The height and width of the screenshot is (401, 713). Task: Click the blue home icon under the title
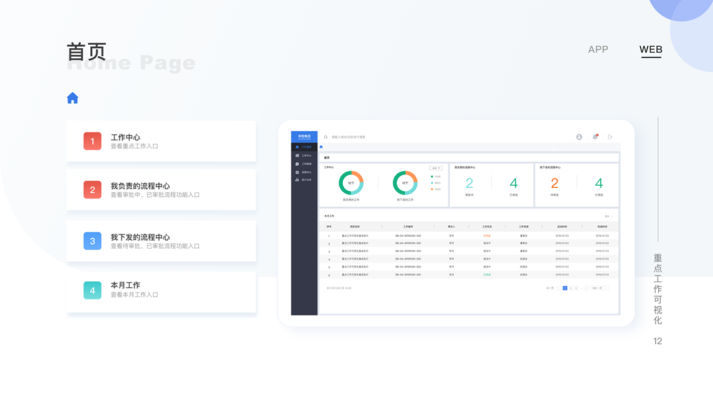point(72,98)
